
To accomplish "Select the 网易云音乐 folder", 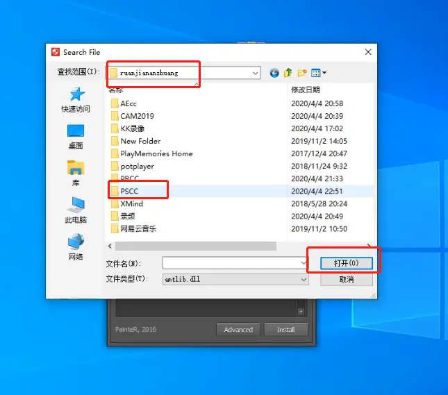I will (133, 229).
